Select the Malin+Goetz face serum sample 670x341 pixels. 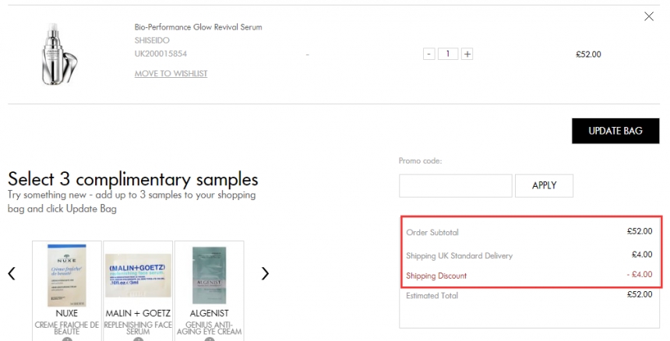138,276
